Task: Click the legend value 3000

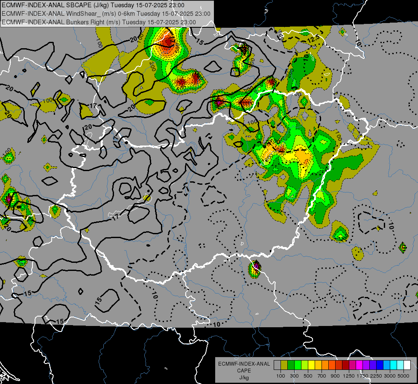Action: pyautogui.click(x=390, y=376)
